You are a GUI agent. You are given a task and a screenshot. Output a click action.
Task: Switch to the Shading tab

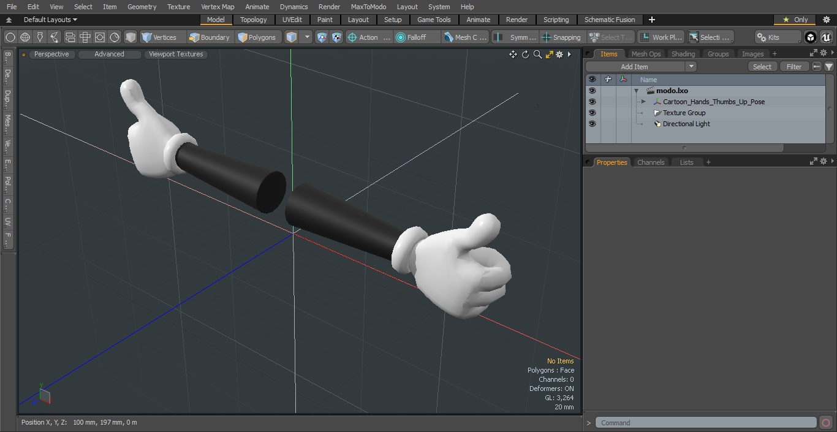click(683, 54)
